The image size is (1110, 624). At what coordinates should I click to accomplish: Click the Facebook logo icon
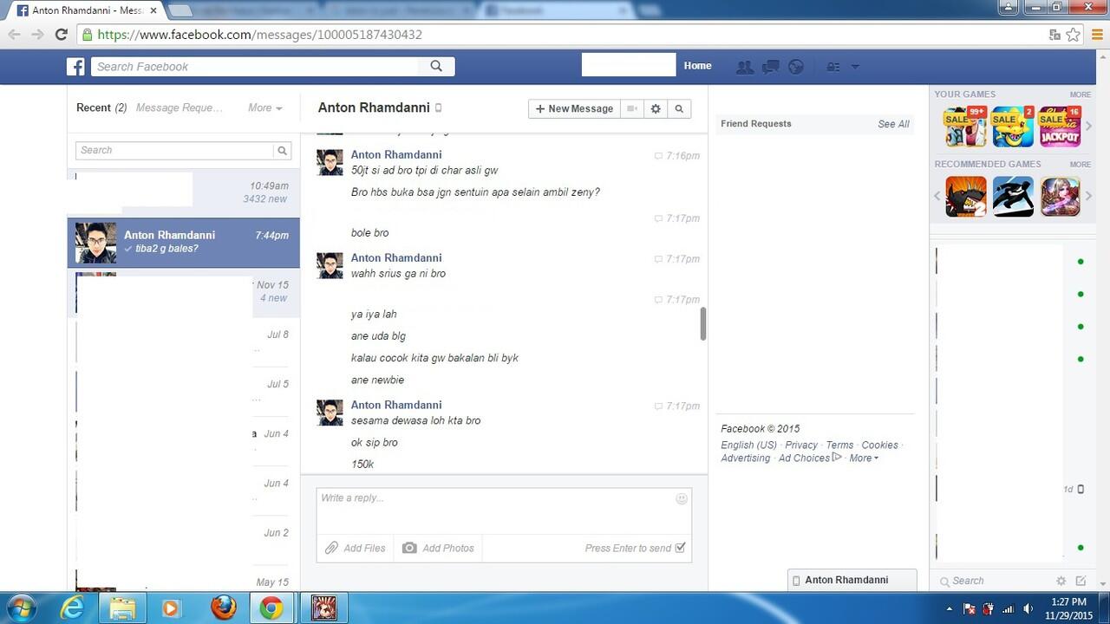tap(76, 67)
